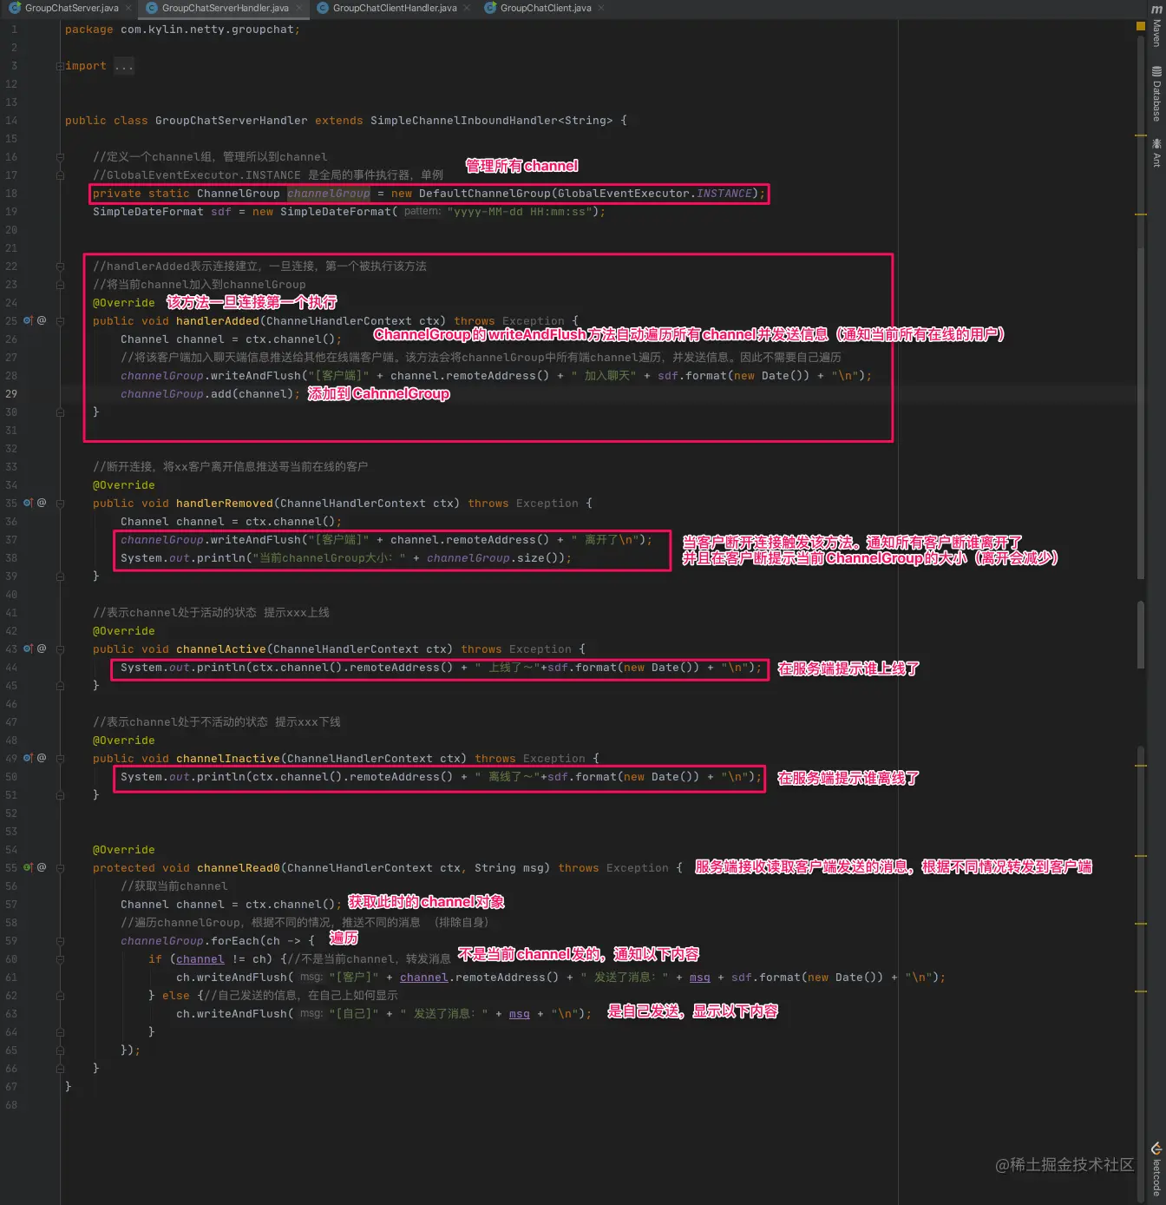
Task: Click the override gutter icon for handlerRemoved
Action: [28, 503]
